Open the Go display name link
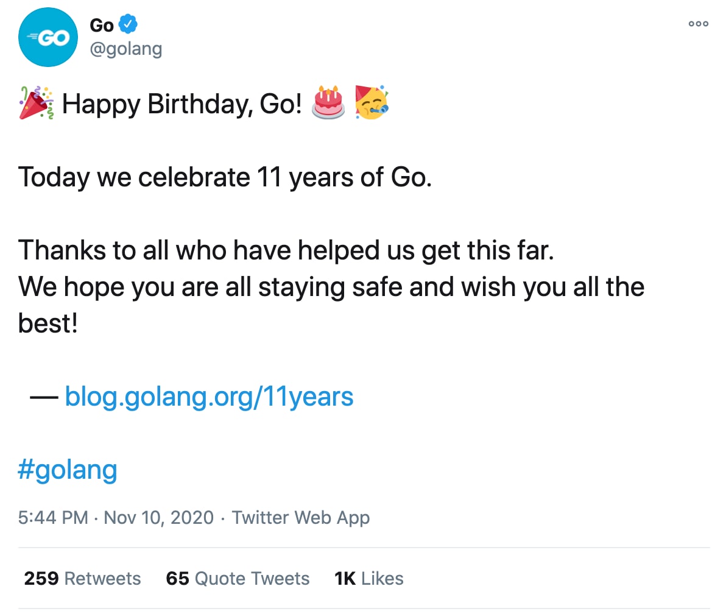The image size is (726, 614). 102,25
